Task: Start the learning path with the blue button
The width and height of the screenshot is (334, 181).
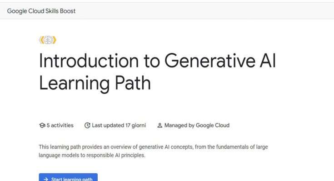Action: tap(68, 177)
